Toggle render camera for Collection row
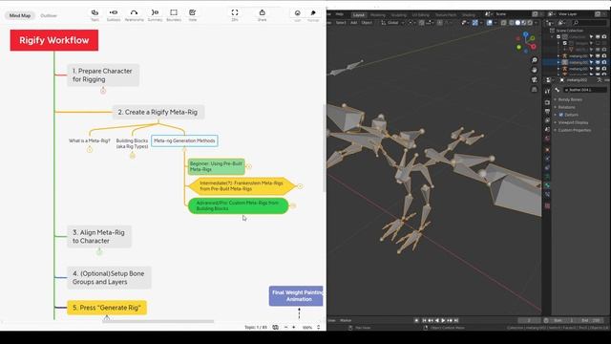Viewport: 611px width, 344px height. tap(604, 36)
